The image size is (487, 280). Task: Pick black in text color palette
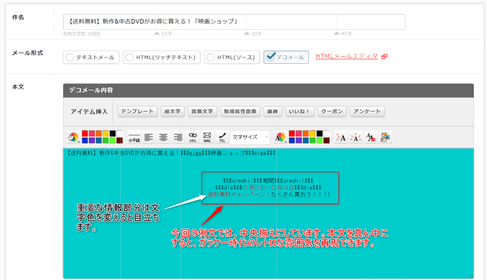coord(320,133)
